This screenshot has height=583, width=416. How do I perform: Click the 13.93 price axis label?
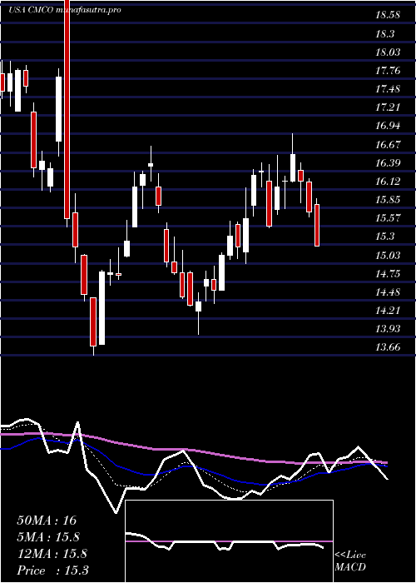click(387, 329)
